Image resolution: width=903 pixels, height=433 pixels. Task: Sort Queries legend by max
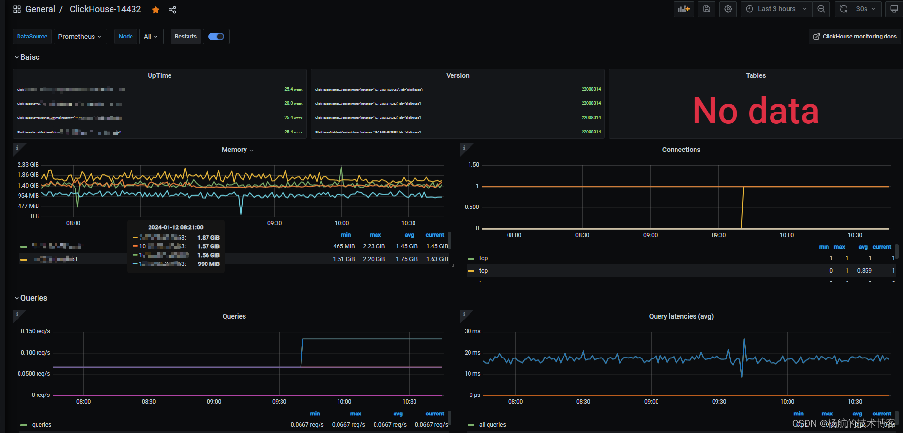(356, 414)
